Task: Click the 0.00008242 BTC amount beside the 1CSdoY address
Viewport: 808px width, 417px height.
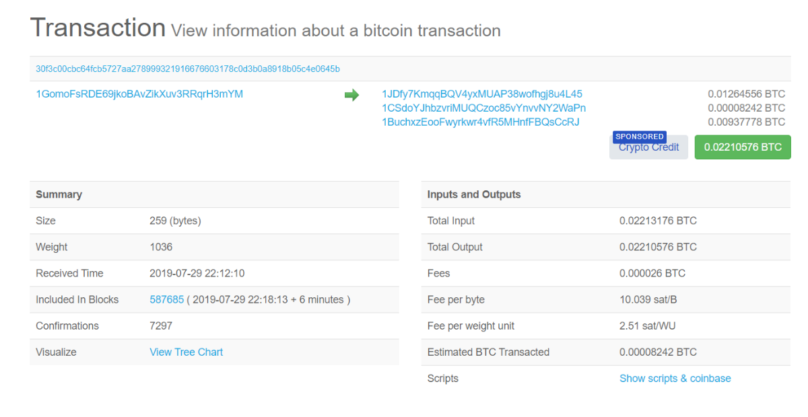Action: 746,108
